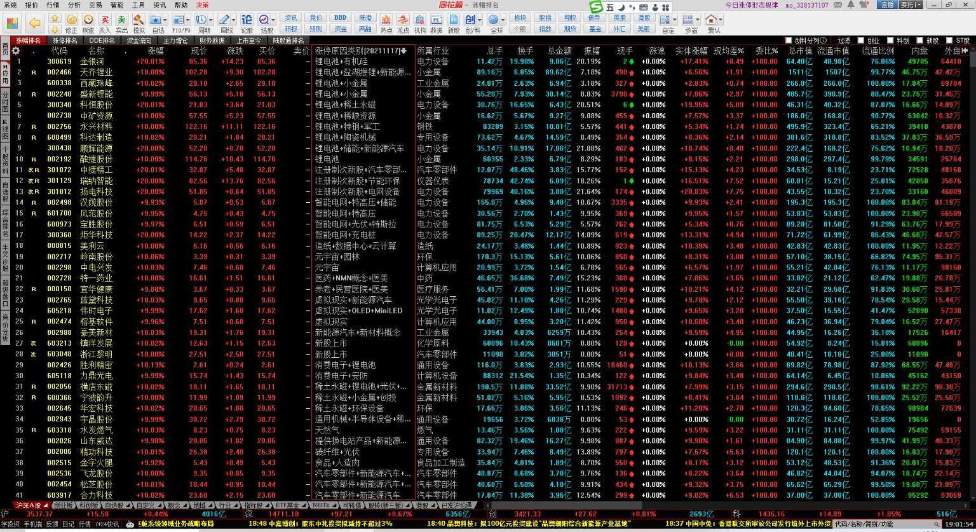Screen dimensions: 976x532
Task: Click the 7*24快讯 status bar item
Action: pyautogui.click(x=106, y=524)
